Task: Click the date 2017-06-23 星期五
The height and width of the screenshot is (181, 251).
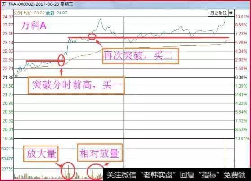Action: [54, 4]
